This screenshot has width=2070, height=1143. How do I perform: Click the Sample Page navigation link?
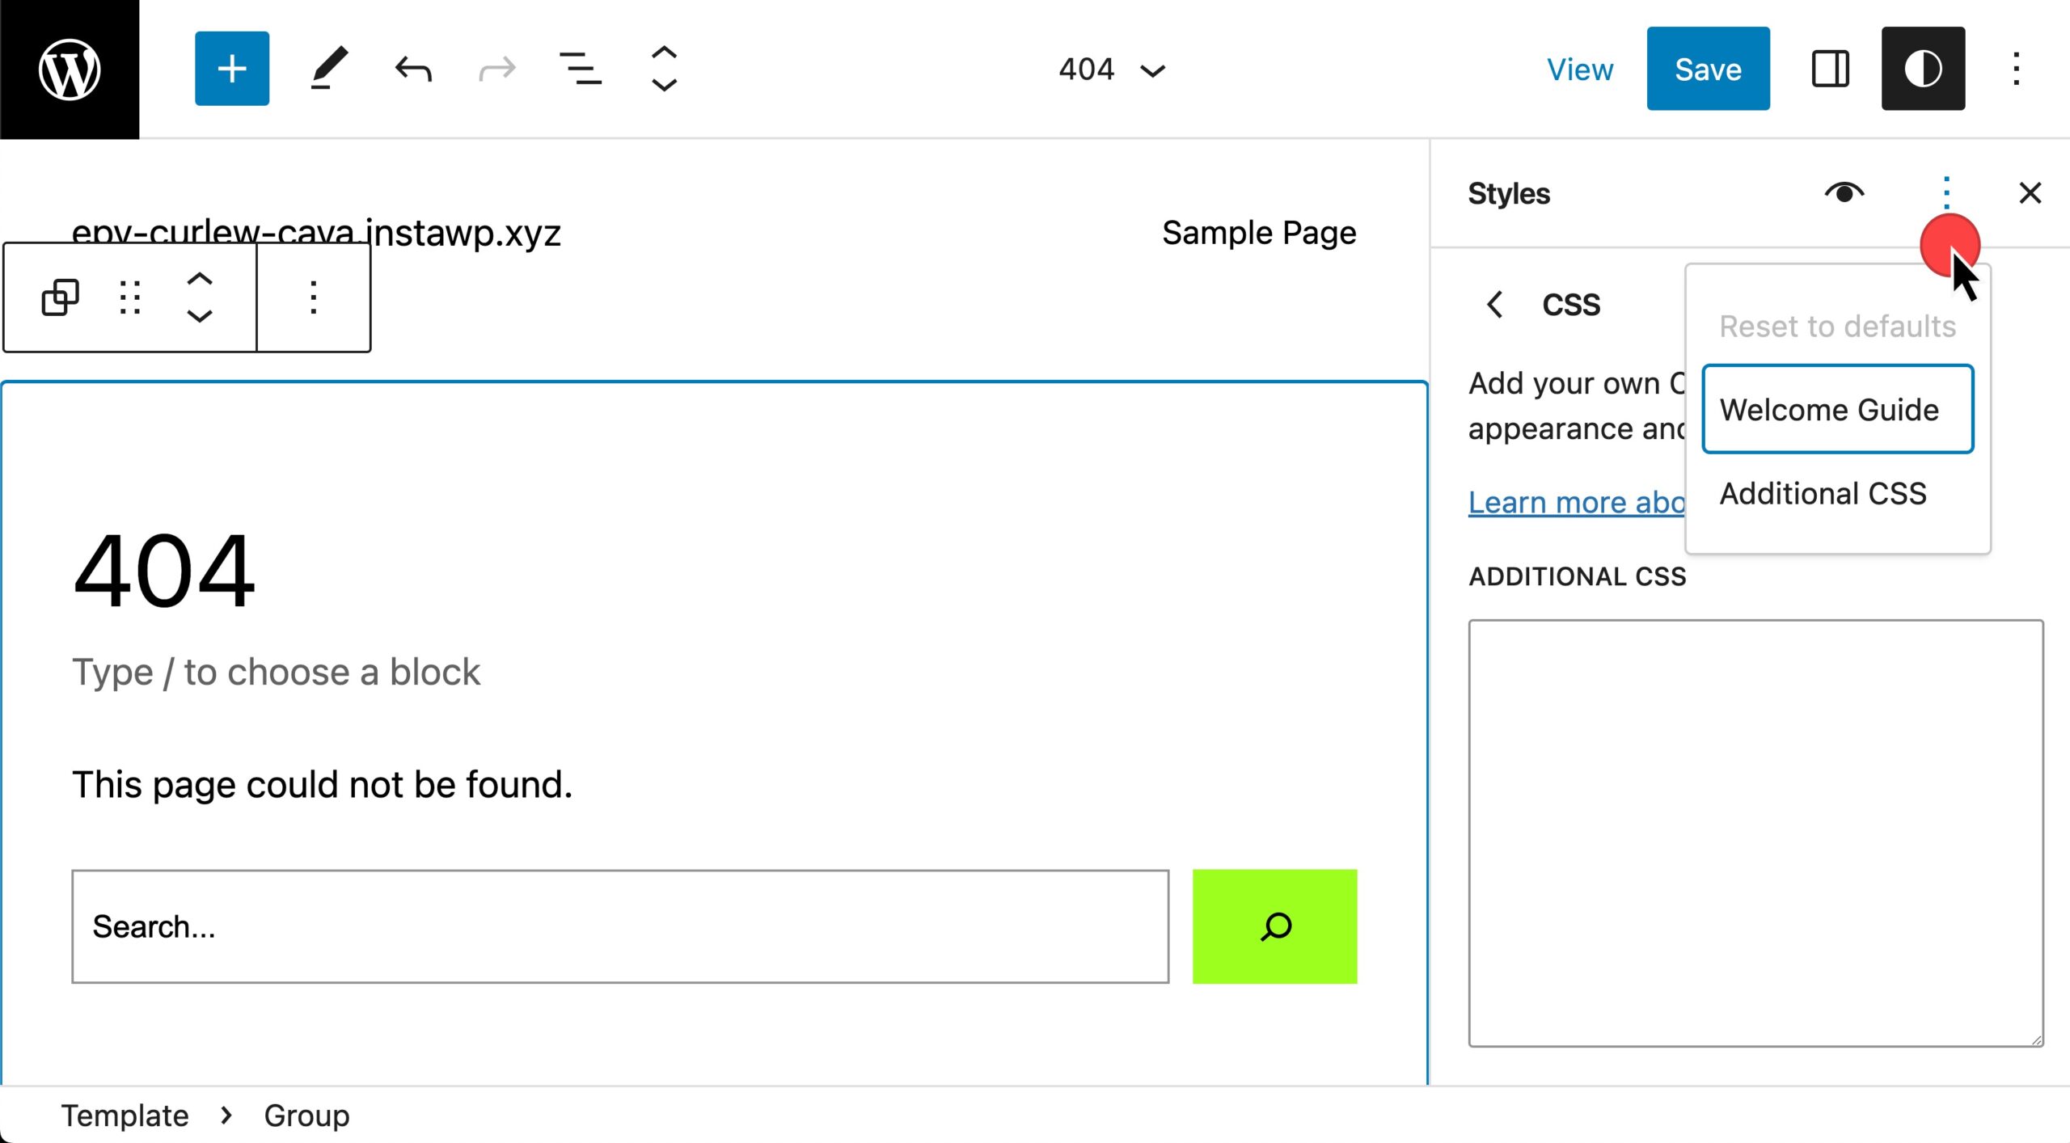pyautogui.click(x=1259, y=233)
